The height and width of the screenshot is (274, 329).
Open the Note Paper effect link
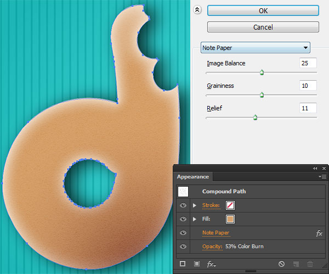click(x=215, y=233)
